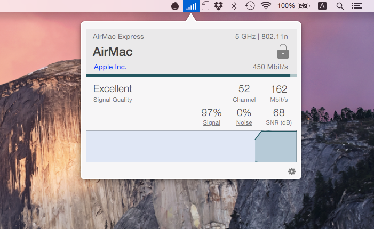Click the 100% battery percentage text
Screen dimensions: 374x229
click(286, 6)
